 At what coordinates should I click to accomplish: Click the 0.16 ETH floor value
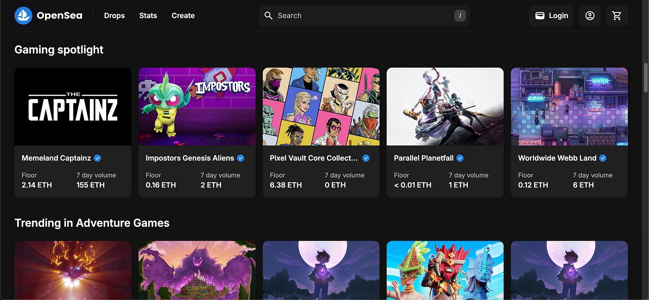(161, 185)
